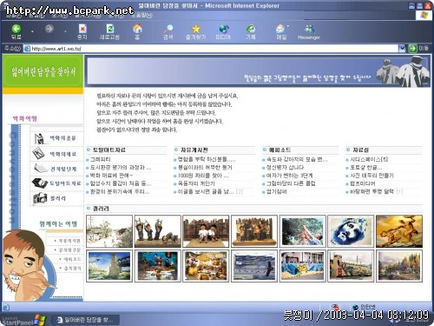
Task: Open golden-yellow painting thumbnail in top row
Action: [399, 231]
